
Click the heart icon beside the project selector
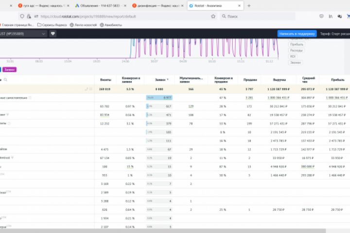[x=53, y=33]
